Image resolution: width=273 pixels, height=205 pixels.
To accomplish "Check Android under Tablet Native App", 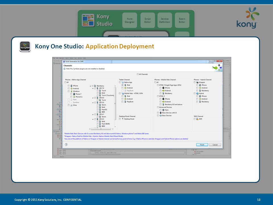I will (x=122, y=88).
